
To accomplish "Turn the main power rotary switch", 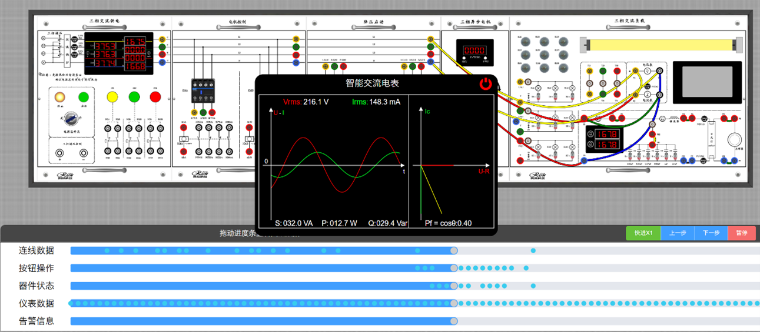I will click(69, 119).
